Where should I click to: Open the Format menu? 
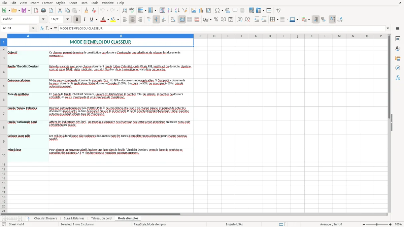47,3
